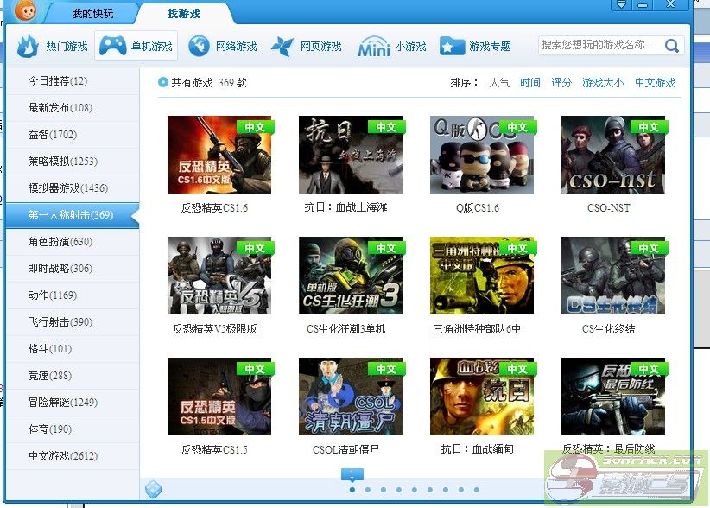Click the 游戏专题 star folder icon

453,46
